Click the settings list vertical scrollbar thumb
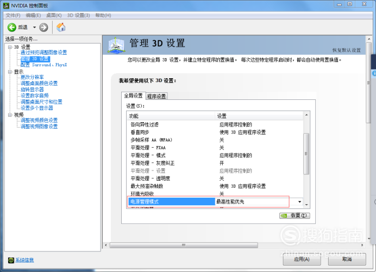 click(x=306, y=154)
